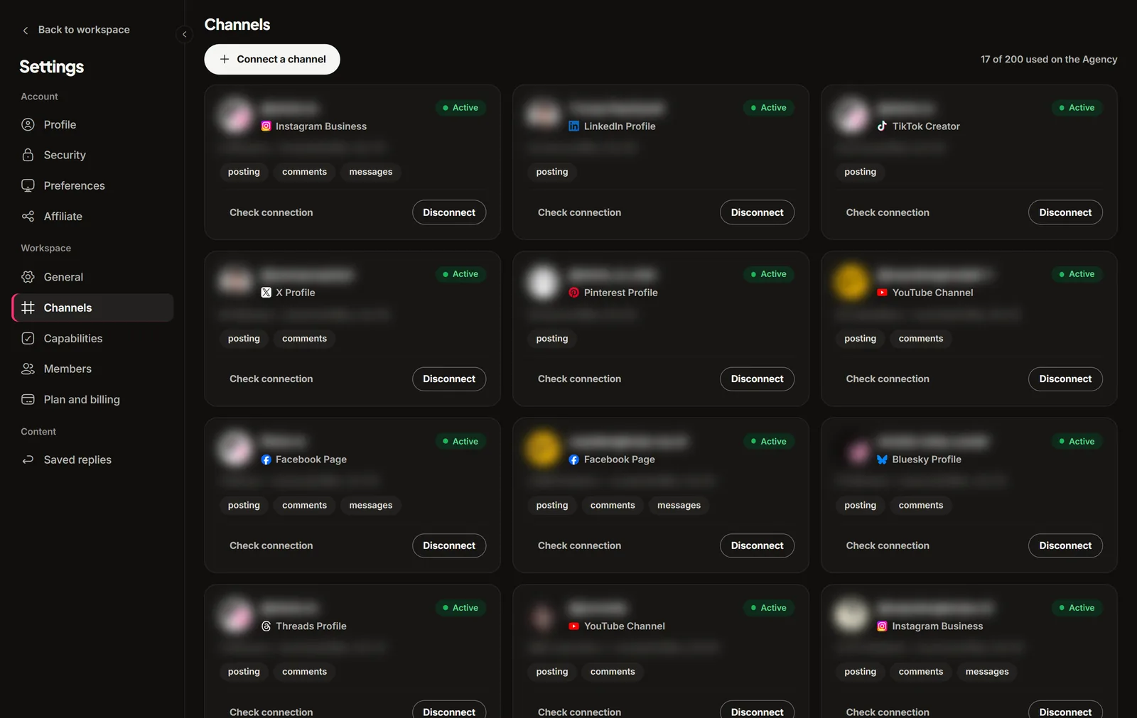
Task: Click the Preferences monitor icon
Action: [28, 185]
